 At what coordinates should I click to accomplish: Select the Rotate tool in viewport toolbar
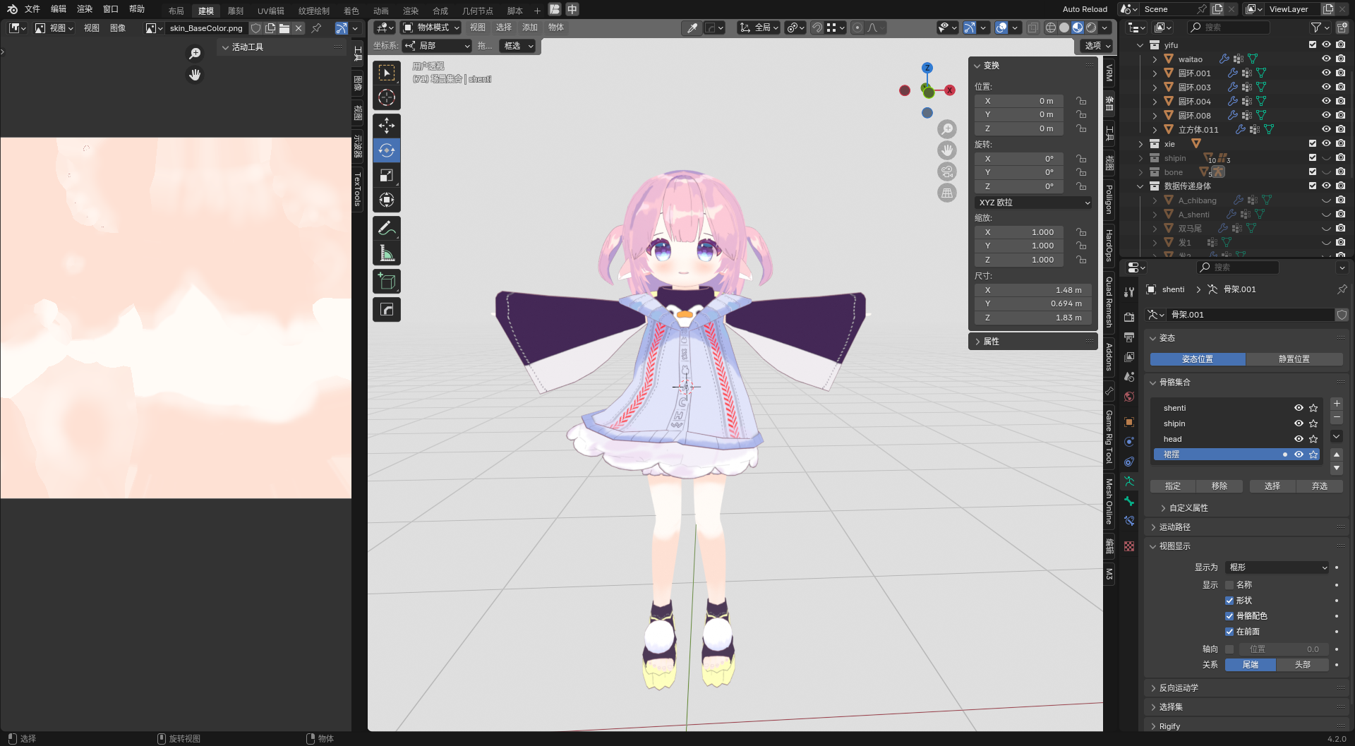coord(386,150)
